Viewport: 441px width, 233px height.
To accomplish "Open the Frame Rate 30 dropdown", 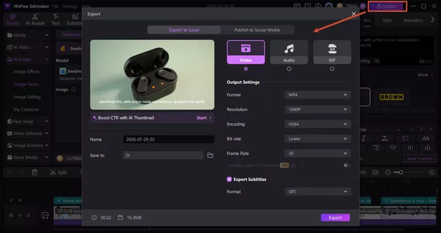I will [x=318, y=153].
